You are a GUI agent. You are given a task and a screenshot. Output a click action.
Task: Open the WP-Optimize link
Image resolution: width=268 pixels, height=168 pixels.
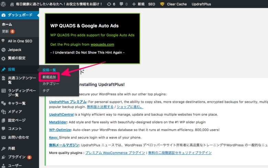pyautogui.click(x=60, y=130)
